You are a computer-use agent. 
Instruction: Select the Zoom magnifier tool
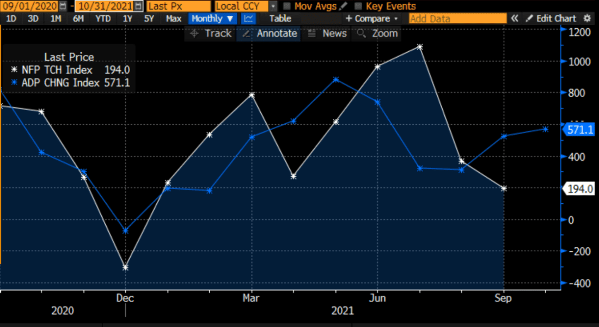tap(377, 33)
